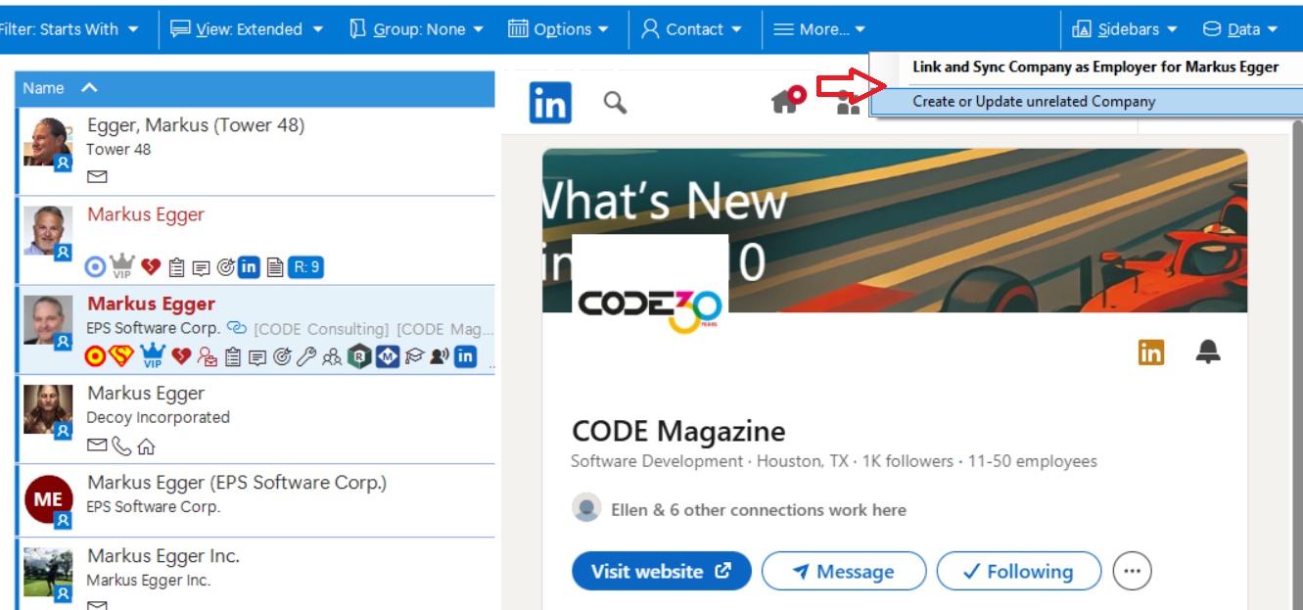Expand the Options menu

pos(558,29)
